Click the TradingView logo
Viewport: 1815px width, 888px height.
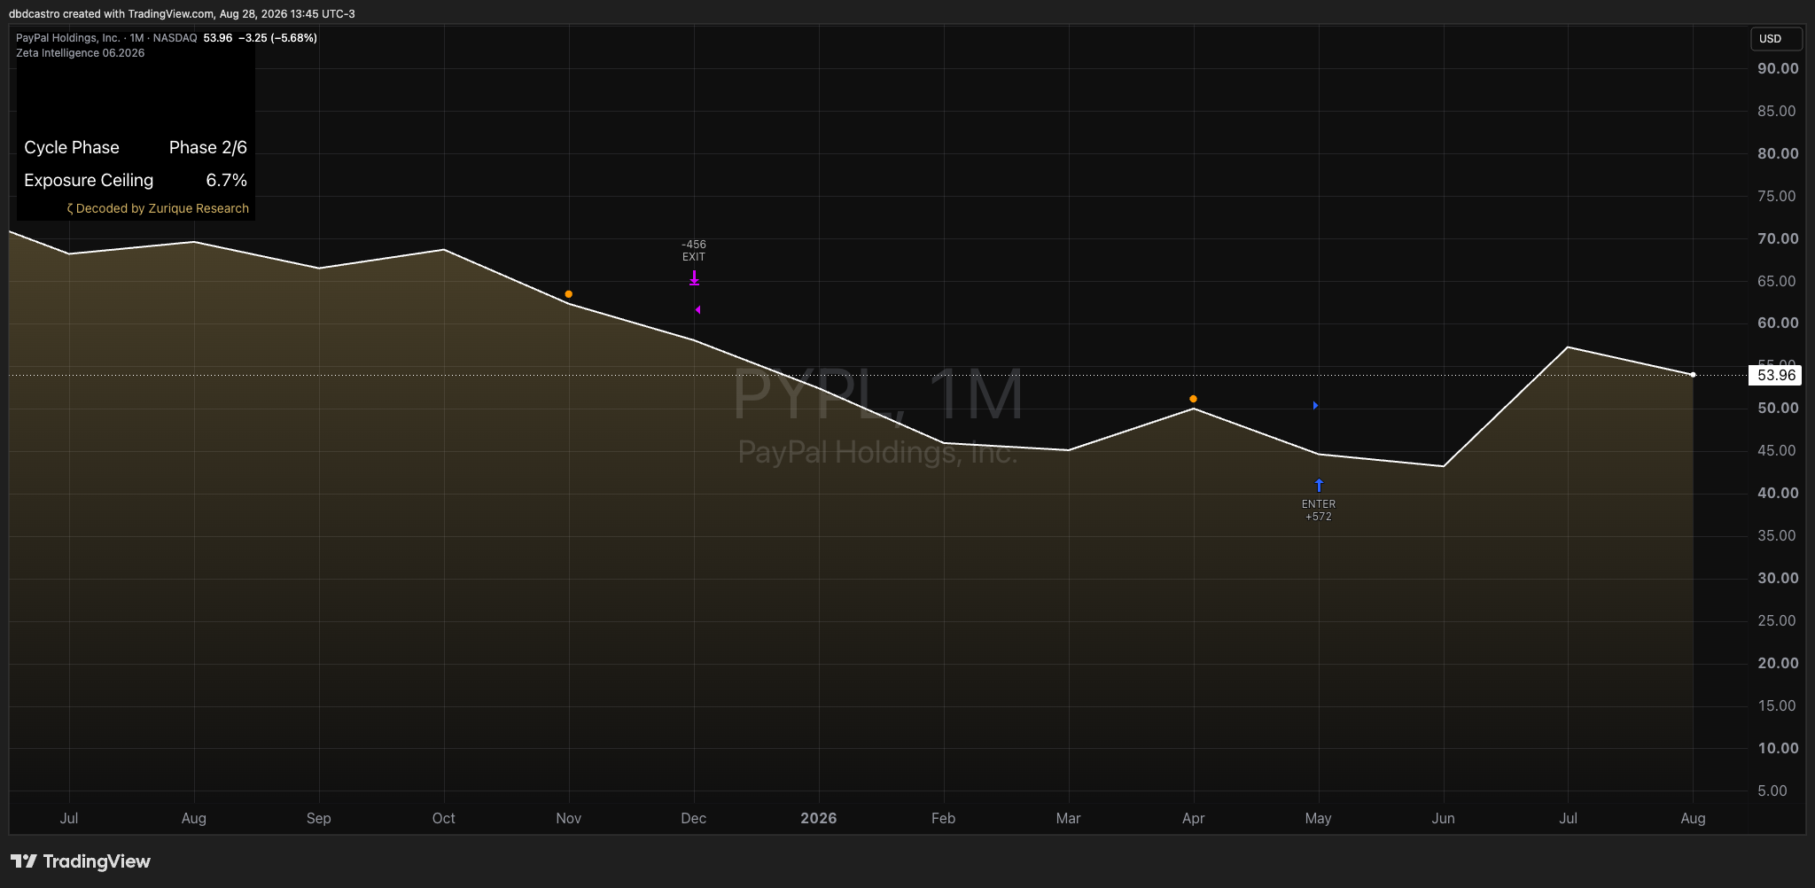(81, 861)
